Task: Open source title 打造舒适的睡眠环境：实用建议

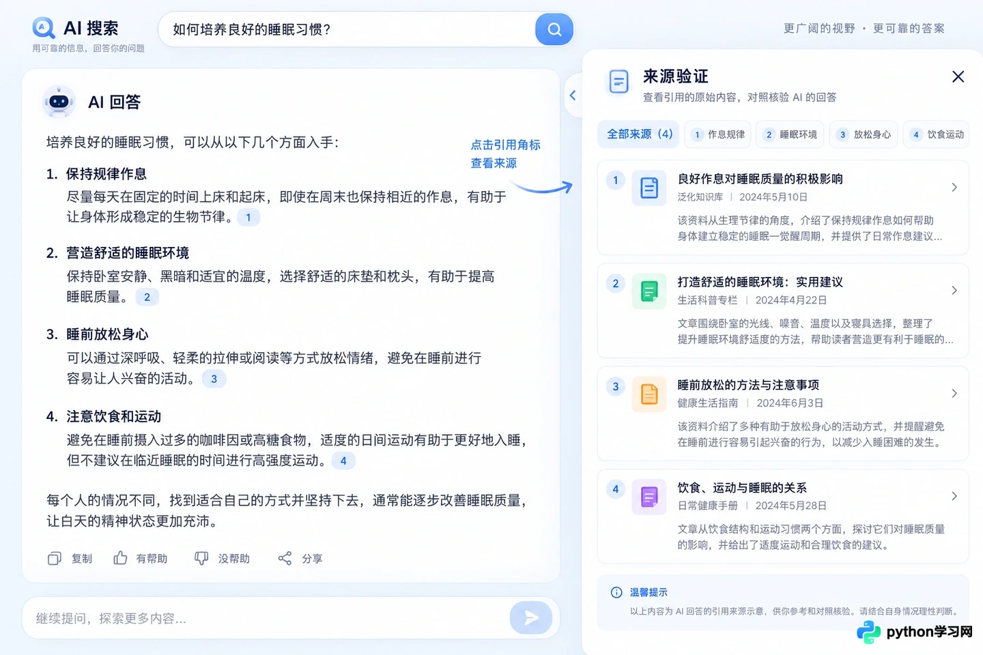Action: (x=760, y=282)
